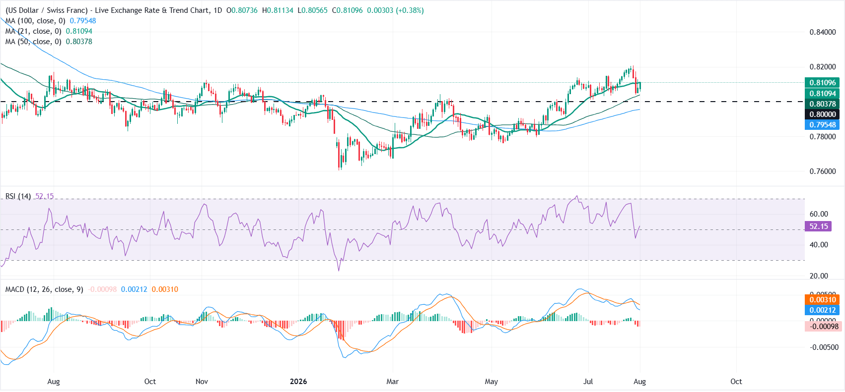Viewport: 845px width, 392px height.
Task: Click the 20.00 RSI axis label
Action: [x=819, y=276]
